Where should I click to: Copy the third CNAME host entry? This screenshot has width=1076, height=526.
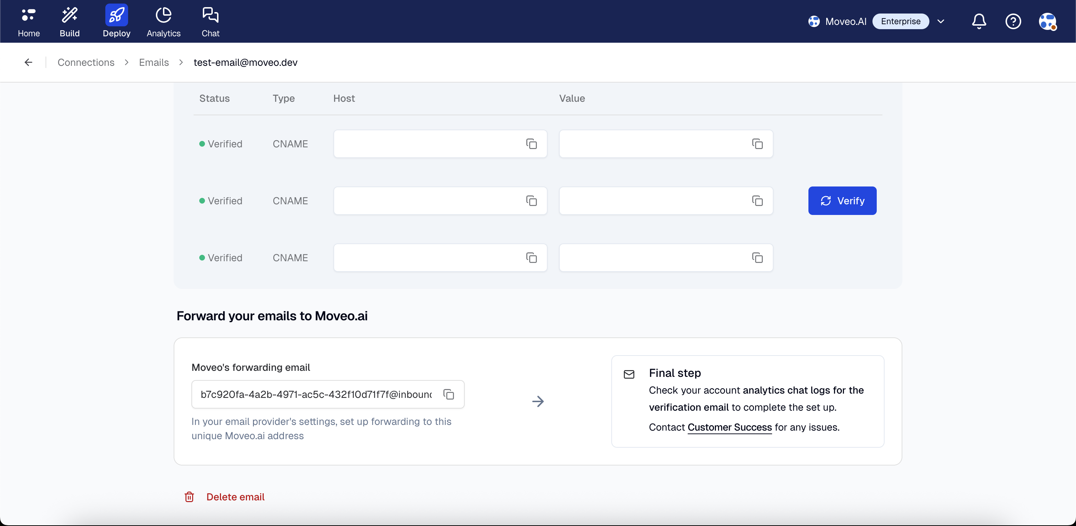click(x=531, y=257)
